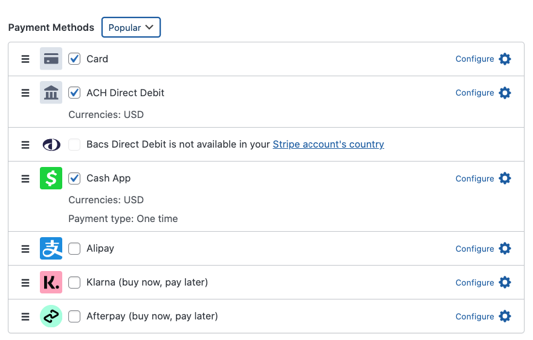The image size is (533, 340).
Task: Click the gear icon in Klarna row
Action: 505,283
